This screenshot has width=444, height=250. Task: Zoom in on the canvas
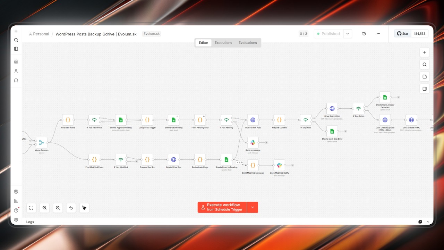44,208
